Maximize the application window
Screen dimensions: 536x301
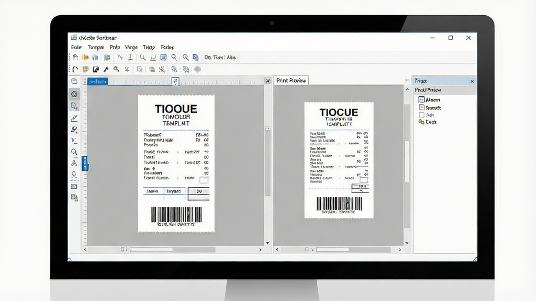451,38
